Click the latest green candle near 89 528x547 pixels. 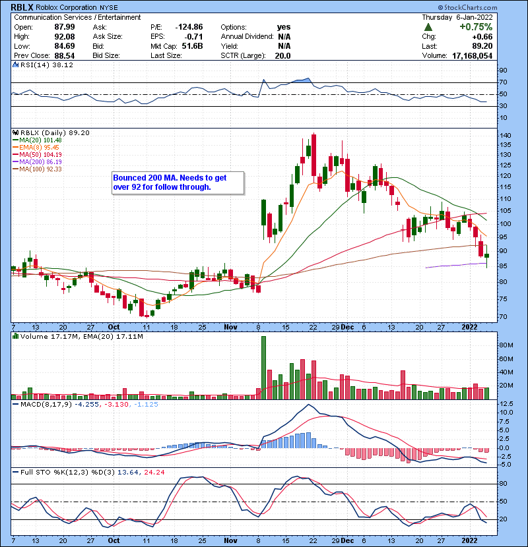coord(487,256)
